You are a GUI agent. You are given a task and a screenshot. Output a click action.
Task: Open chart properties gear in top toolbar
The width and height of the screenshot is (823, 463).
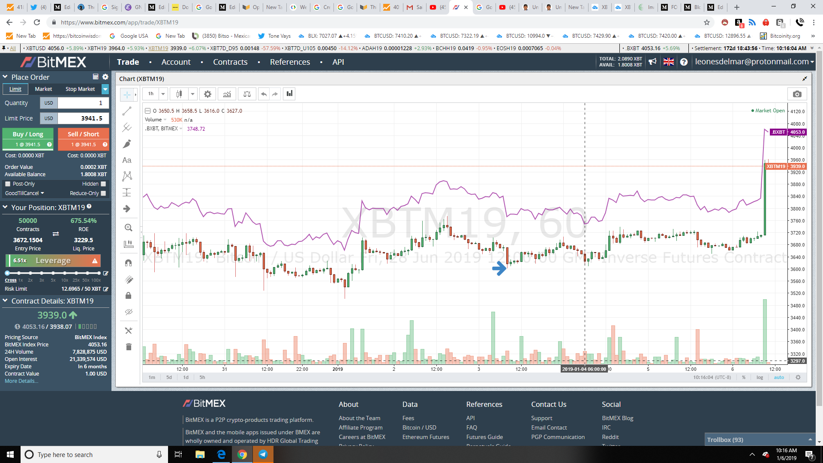[207, 94]
